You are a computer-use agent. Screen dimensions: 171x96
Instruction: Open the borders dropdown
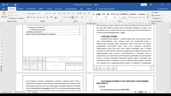pos(88,17)
